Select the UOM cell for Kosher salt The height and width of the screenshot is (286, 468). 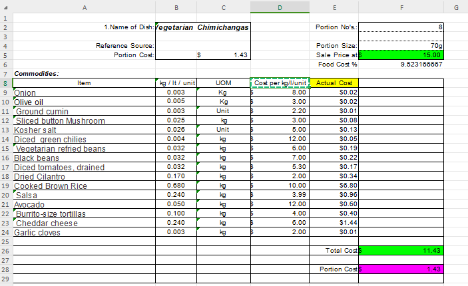(224, 130)
